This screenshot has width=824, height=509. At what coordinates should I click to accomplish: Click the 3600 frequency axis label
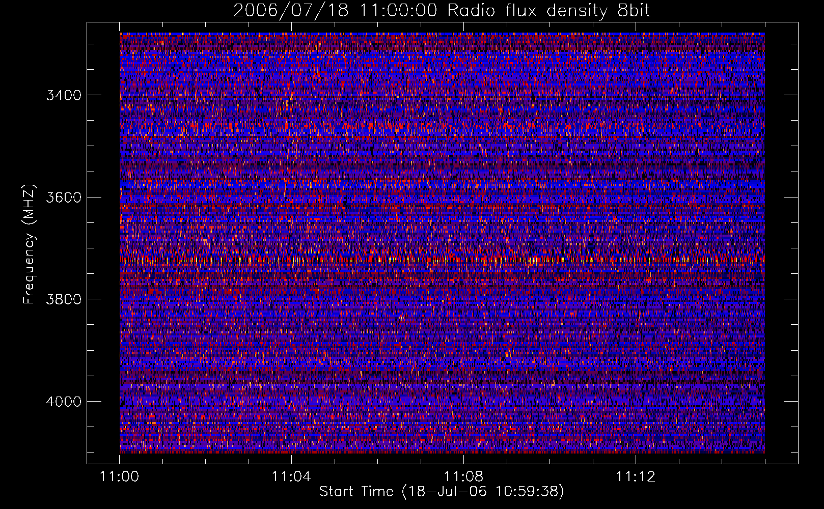pyautogui.click(x=64, y=197)
